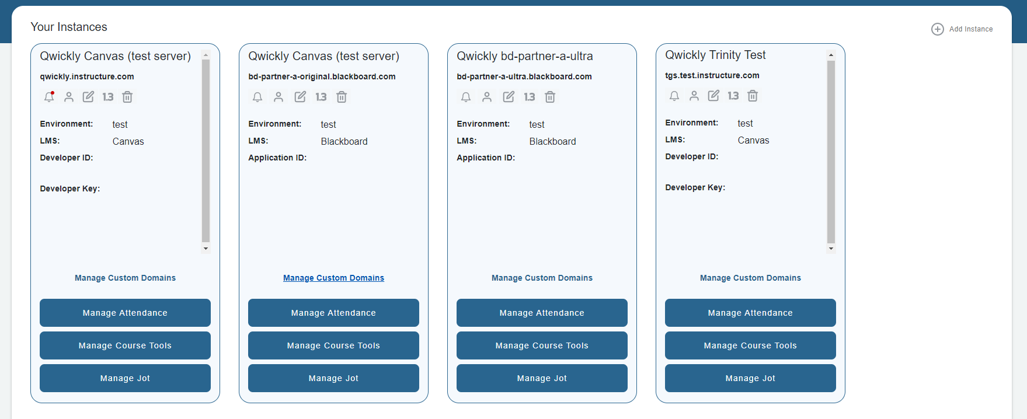Click the 'tgs.test.instructure.com' domain text
This screenshot has height=419, width=1027.
[712, 75]
